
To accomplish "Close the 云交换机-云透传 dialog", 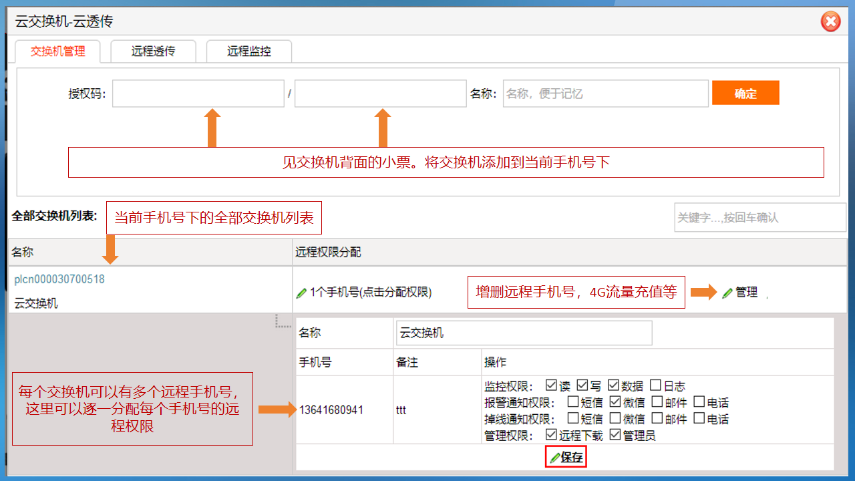I will pyautogui.click(x=830, y=22).
